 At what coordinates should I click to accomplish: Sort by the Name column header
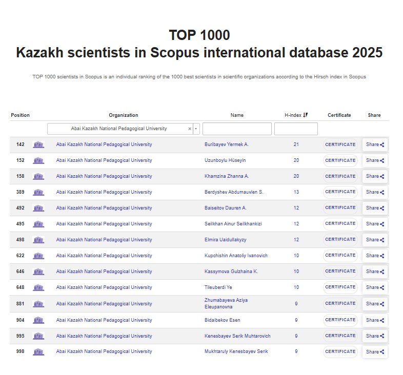(237, 115)
